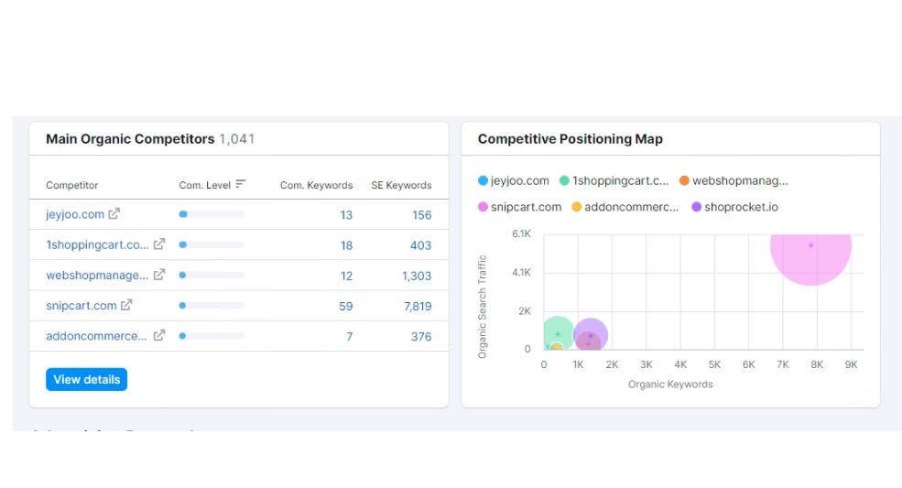Toggle webshopmanag... in the map legend

pyautogui.click(x=734, y=180)
